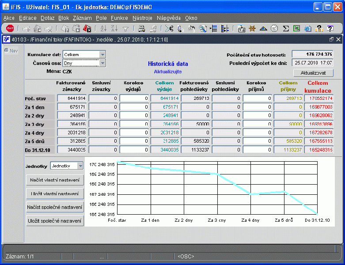Click Korekce výdajů field for Za 1 den

[x=134, y=107]
